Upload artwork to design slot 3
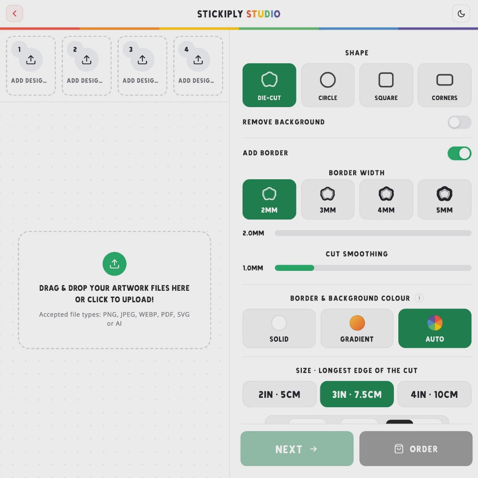The image size is (478, 478). 143,66
